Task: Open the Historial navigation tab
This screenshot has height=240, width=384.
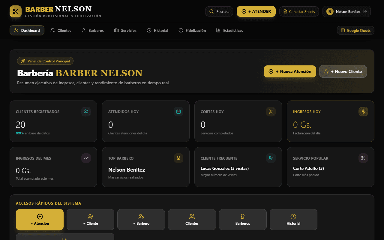Action: click(157, 30)
